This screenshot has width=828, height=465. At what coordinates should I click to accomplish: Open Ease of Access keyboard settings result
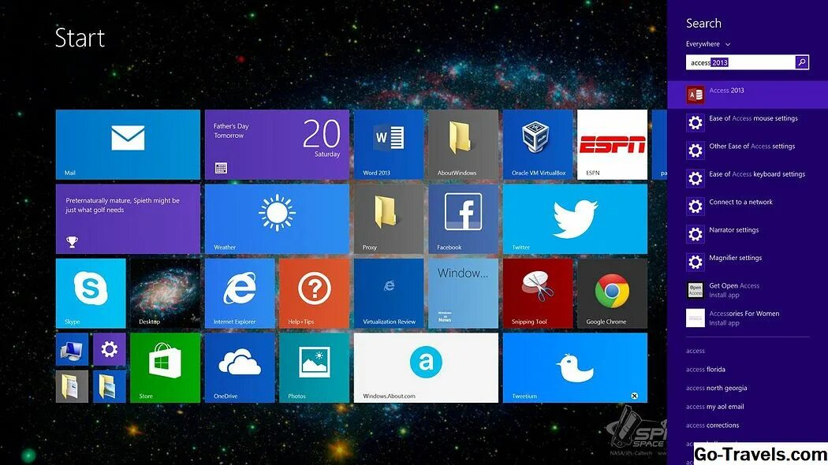(x=748, y=178)
